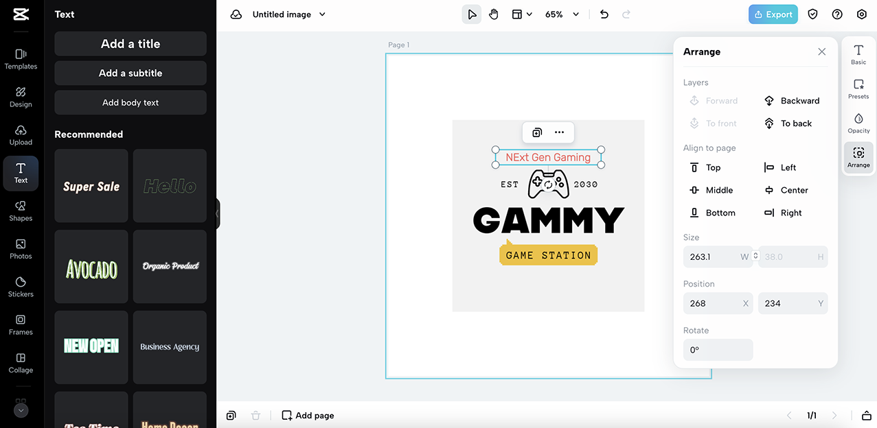Open the Upload sidebar panel
The width and height of the screenshot is (877, 428).
(21, 135)
